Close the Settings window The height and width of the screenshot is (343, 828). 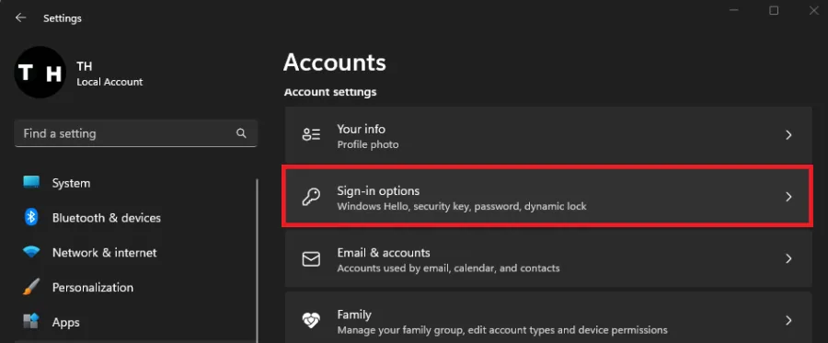[x=814, y=10]
